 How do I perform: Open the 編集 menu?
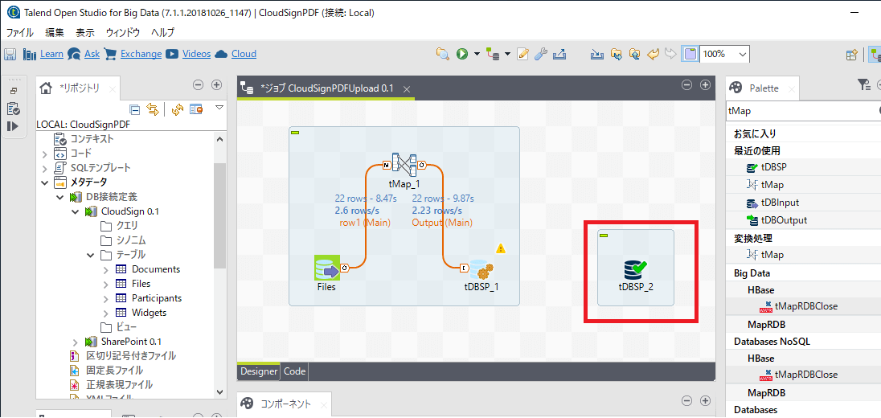tap(55, 32)
